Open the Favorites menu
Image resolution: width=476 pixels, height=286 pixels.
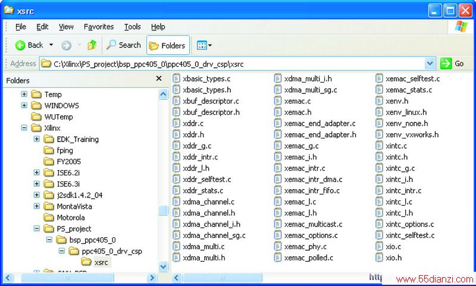point(99,27)
